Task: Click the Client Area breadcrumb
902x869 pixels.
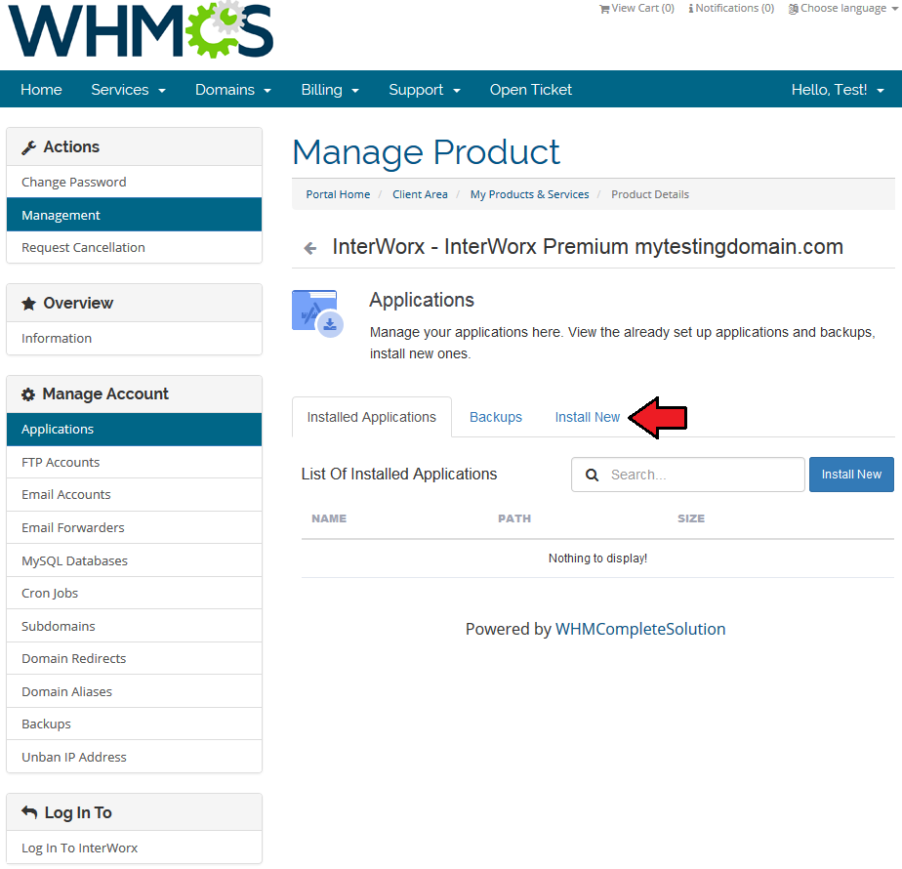Action: [x=420, y=194]
